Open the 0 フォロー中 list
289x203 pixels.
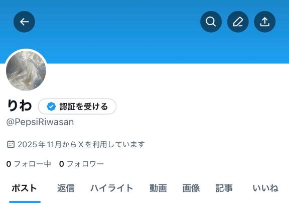point(29,164)
